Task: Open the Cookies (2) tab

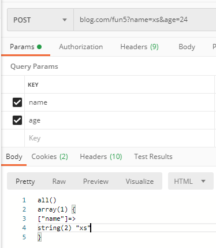Action: 50,157
